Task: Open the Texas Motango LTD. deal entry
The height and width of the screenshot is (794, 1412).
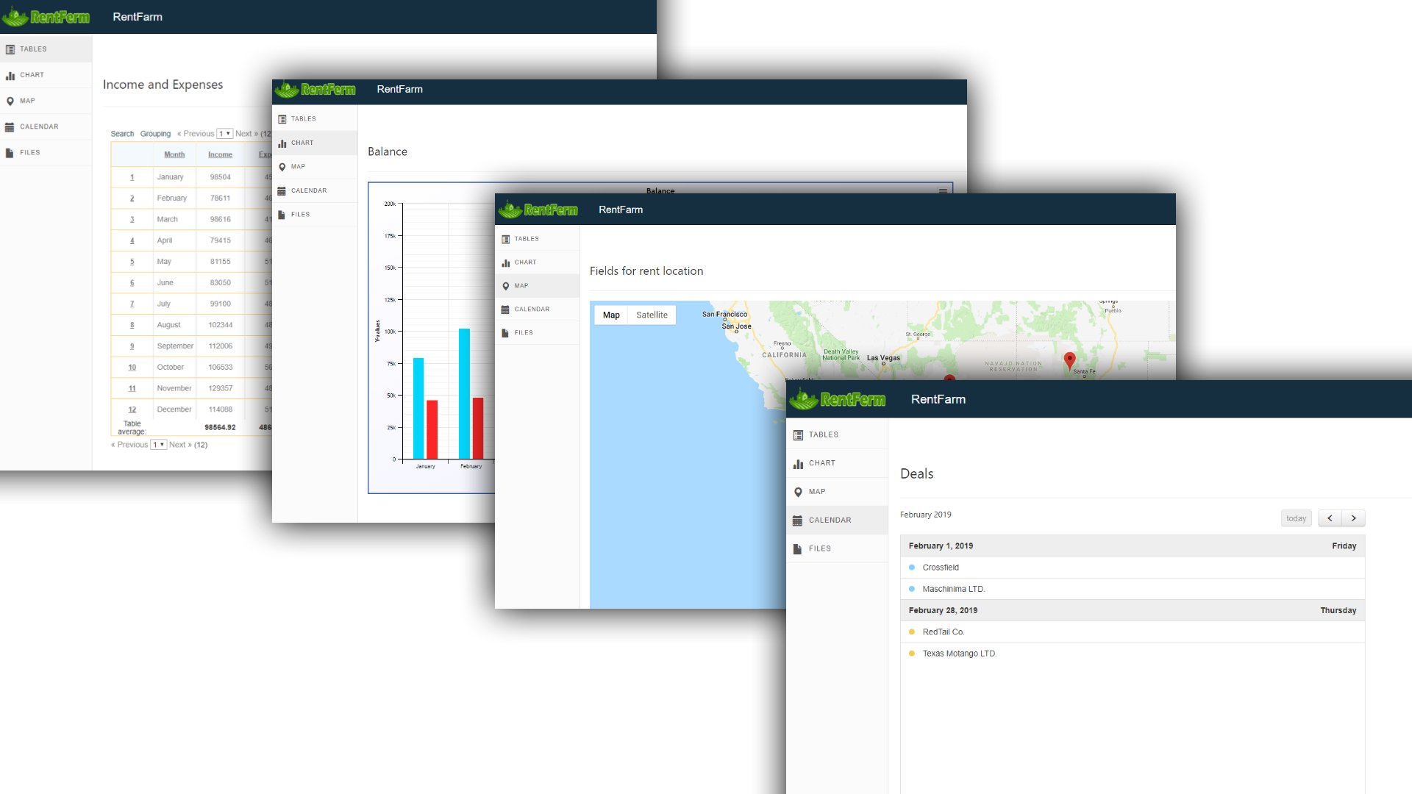Action: (1133, 654)
